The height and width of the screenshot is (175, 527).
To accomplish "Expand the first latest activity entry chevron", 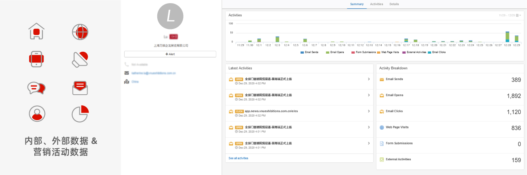I will coord(369,79).
